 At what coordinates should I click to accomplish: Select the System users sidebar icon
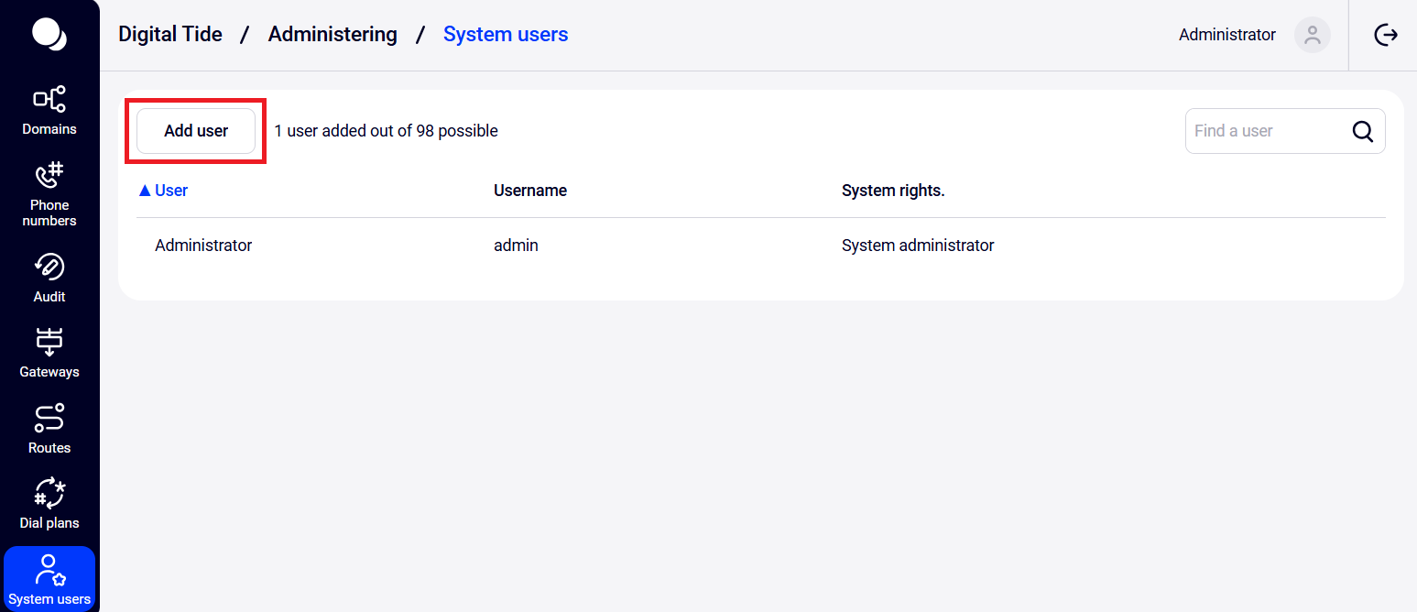pos(49,569)
